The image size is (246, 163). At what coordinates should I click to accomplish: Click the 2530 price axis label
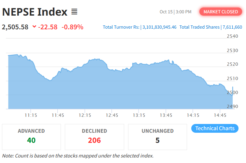(x=233, y=50)
